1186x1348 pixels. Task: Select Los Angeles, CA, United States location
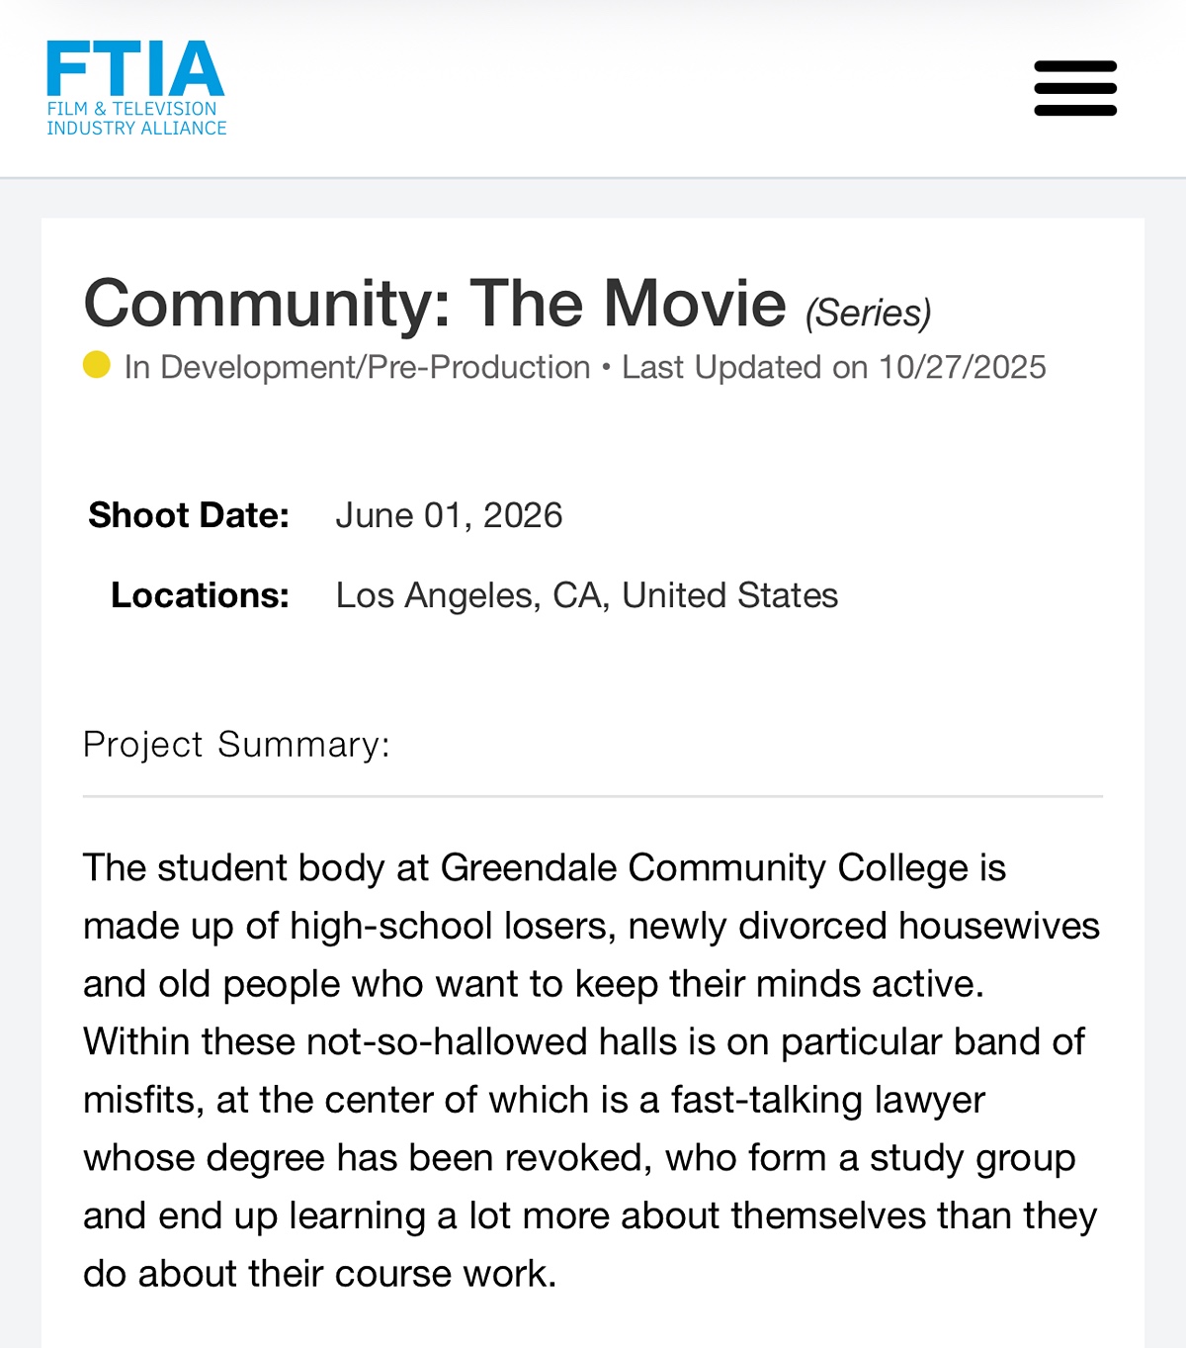pyautogui.click(x=586, y=595)
